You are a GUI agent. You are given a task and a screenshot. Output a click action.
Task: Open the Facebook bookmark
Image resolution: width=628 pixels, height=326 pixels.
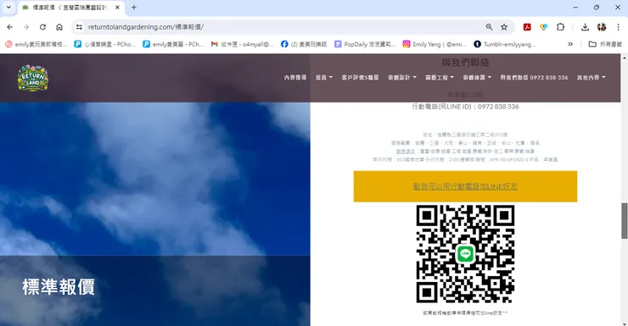[304, 44]
